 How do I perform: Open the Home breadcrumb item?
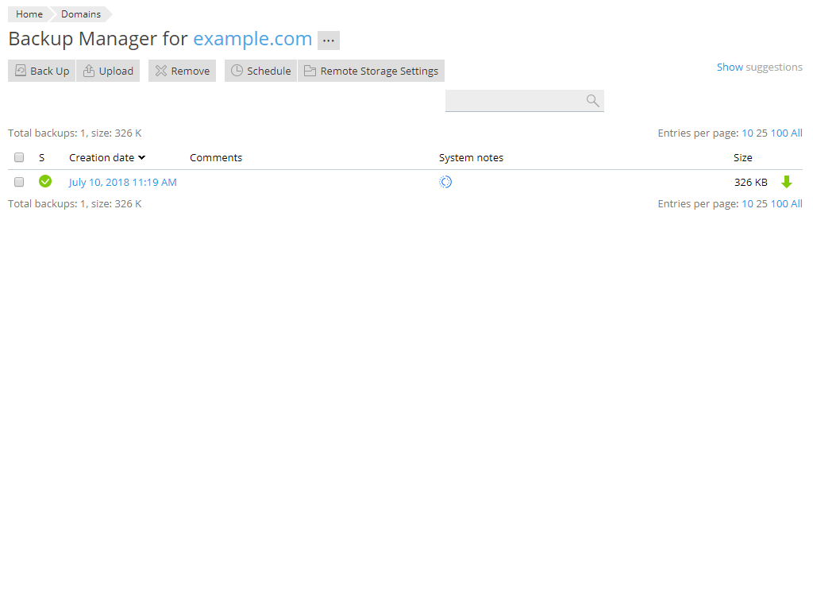click(29, 14)
